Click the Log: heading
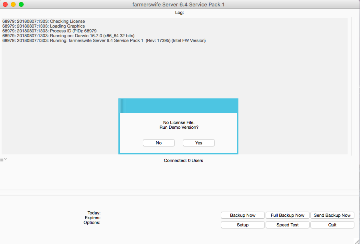The image size is (360, 244). [x=180, y=13]
